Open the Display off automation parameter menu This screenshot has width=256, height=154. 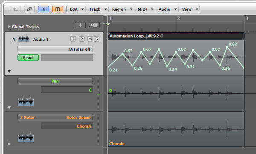coord(55,49)
